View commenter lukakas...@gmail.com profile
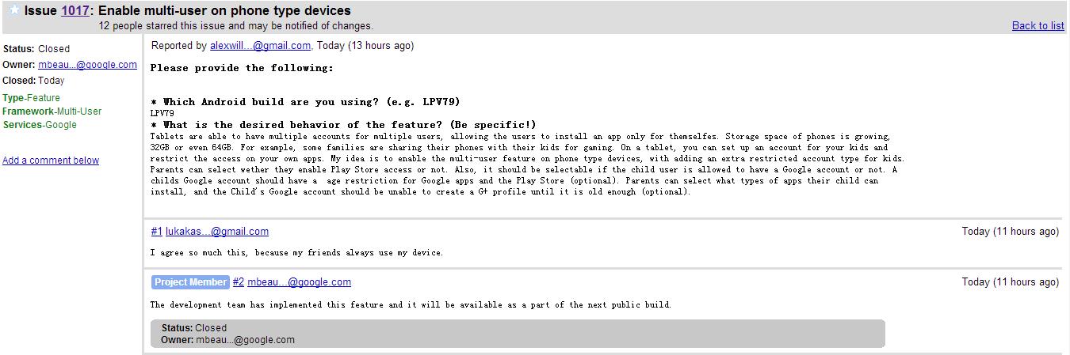The height and width of the screenshot is (355, 1070). [217, 232]
